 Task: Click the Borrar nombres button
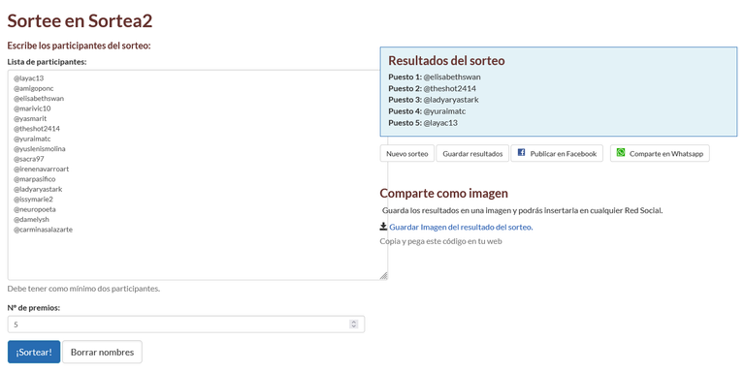click(x=102, y=352)
